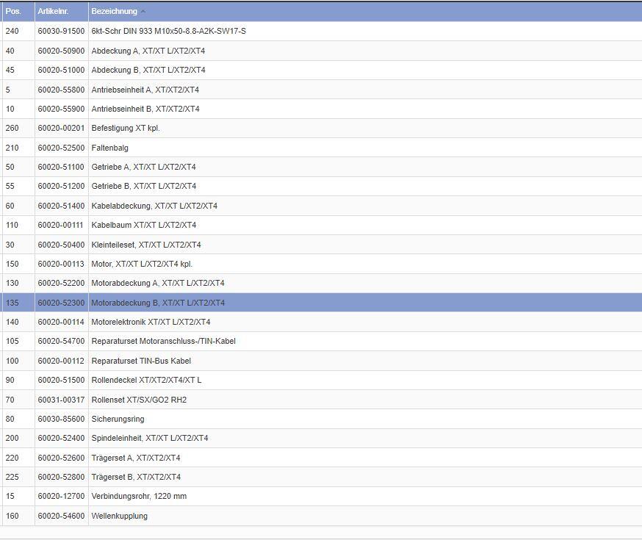Pick the Kleinteileset row

146,245
